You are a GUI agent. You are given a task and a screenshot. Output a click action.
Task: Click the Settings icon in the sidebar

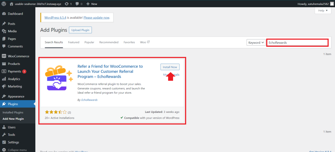tap(4, 142)
